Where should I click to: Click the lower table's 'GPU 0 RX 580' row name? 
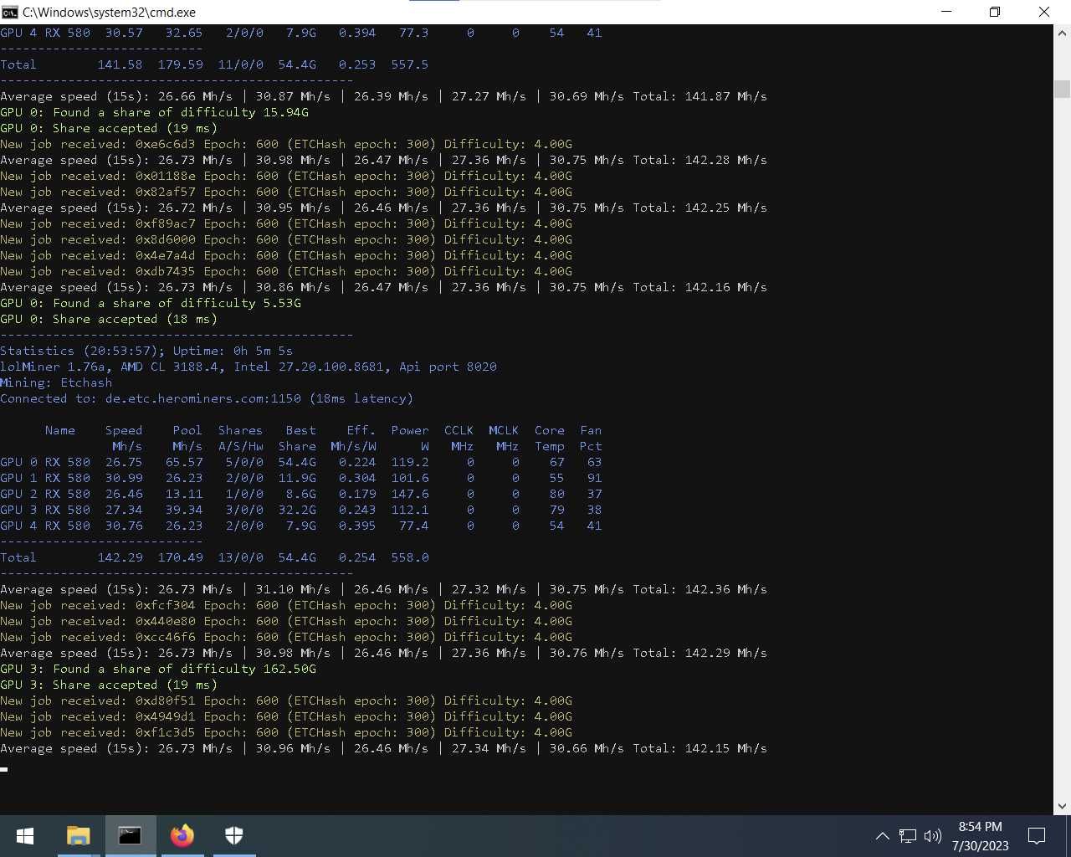tap(45, 462)
